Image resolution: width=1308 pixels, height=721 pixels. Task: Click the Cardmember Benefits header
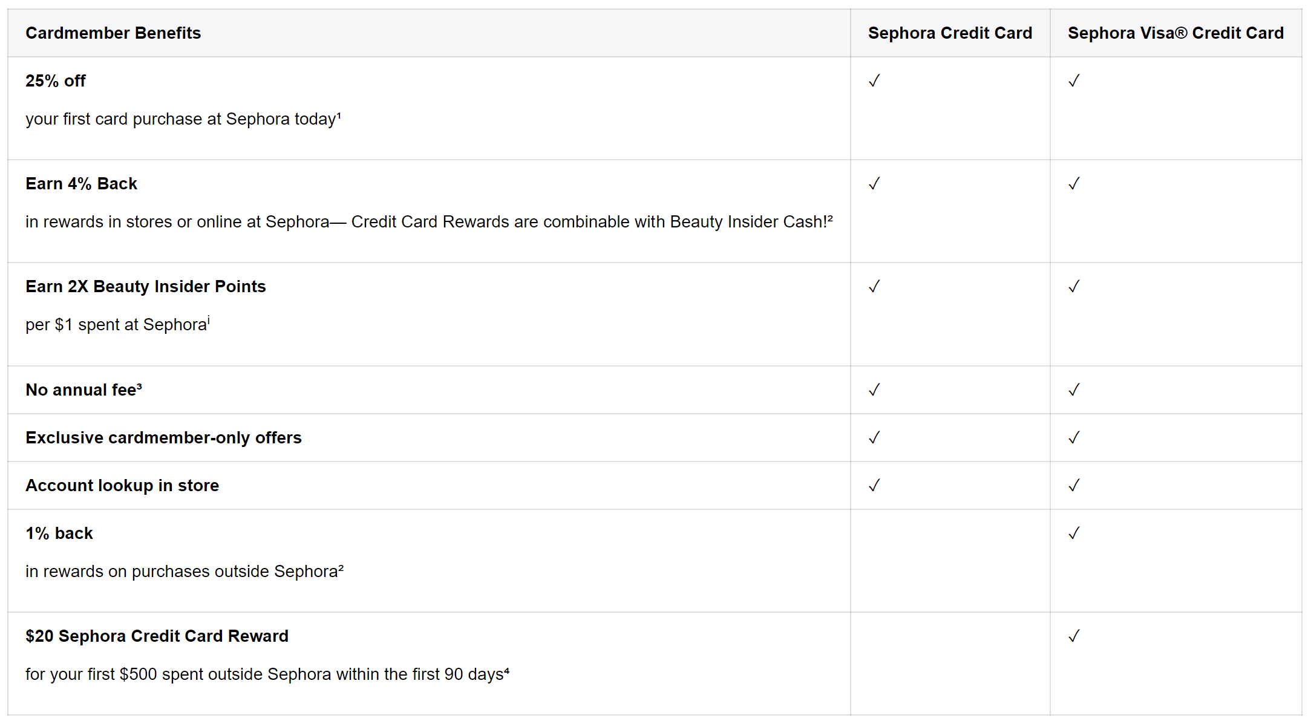click(113, 33)
